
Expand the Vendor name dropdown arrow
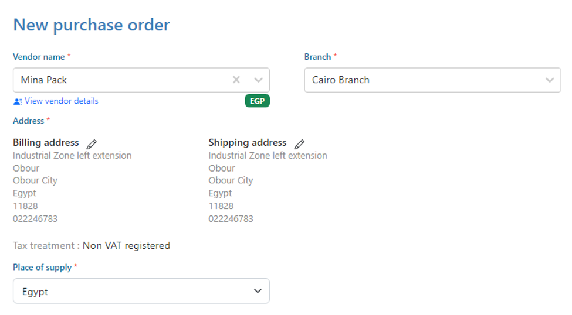tap(258, 80)
